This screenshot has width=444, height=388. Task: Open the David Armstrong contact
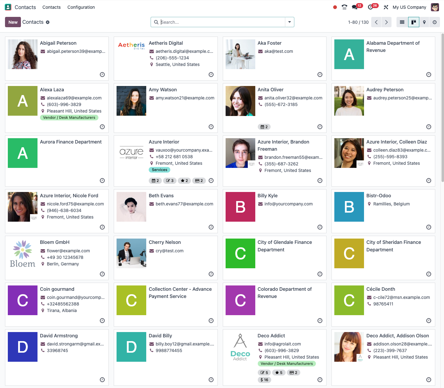click(x=57, y=357)
